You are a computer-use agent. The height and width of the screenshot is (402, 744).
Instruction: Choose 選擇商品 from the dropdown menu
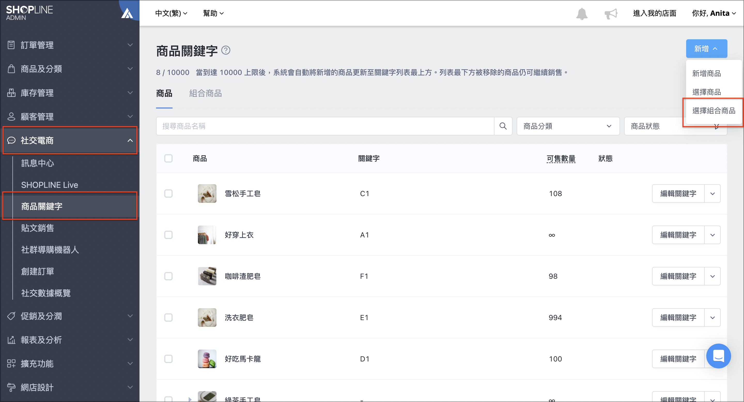[707, 92]
